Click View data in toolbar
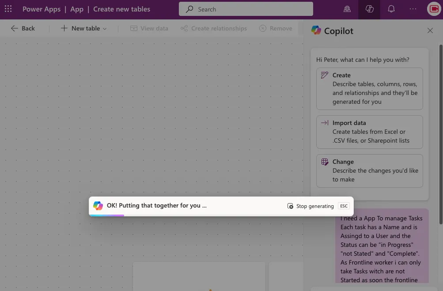This screenshot has width=443, height=291. (149, 28)
